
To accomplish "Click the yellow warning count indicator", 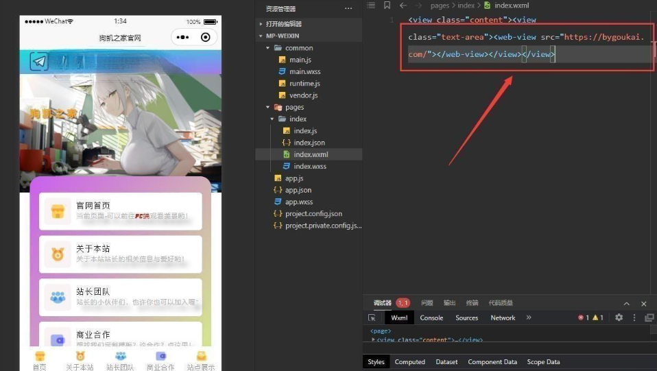I will (x=597, y=318).
